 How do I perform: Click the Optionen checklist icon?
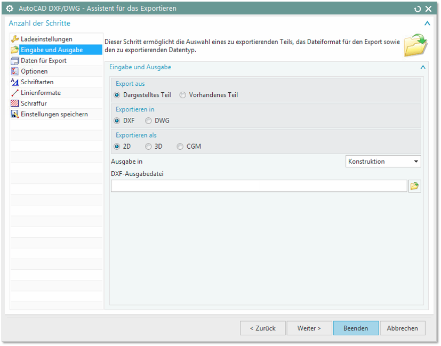click(15, 71)
